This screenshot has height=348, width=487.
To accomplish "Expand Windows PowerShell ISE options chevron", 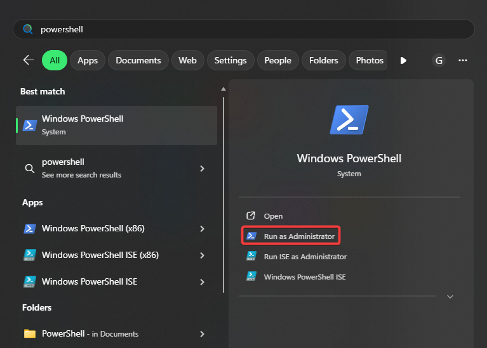I will 202,281.
